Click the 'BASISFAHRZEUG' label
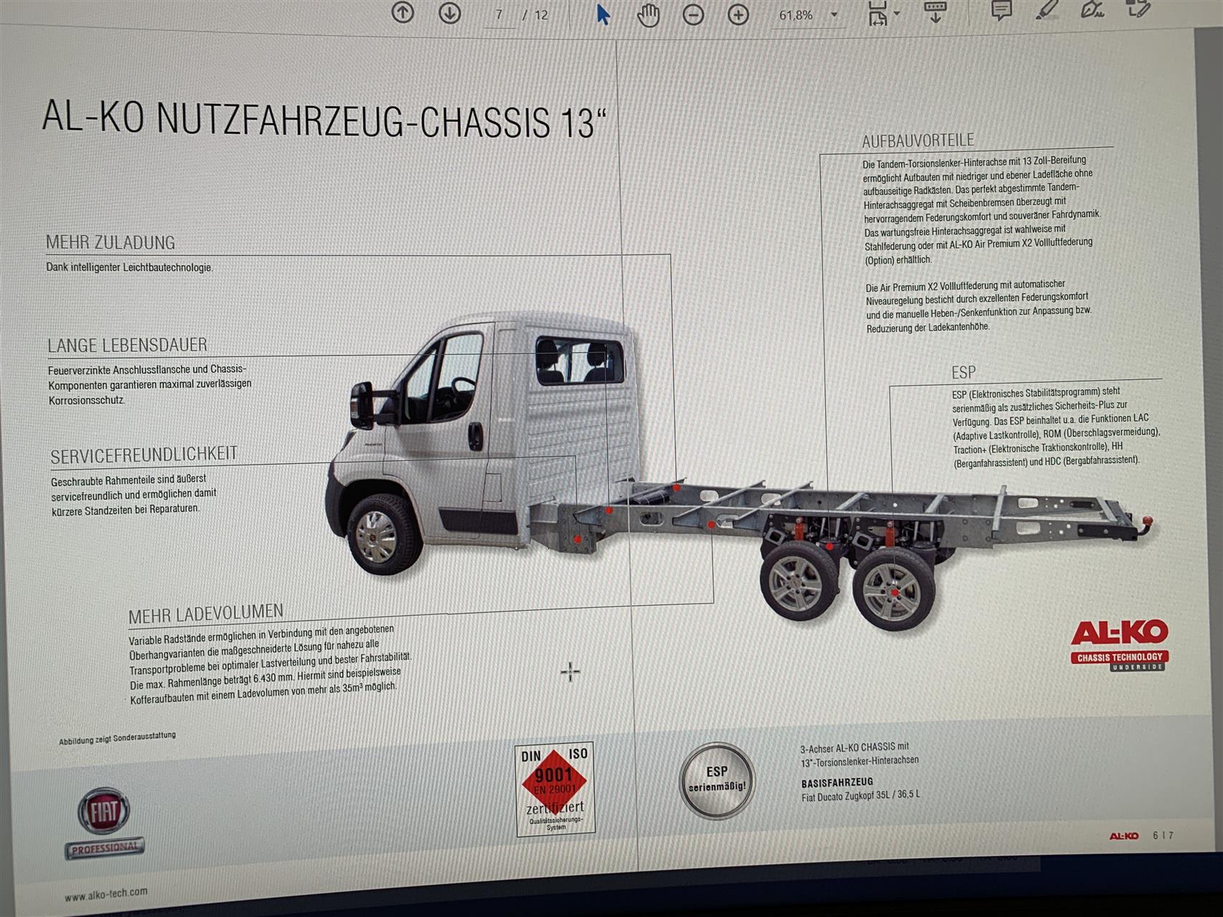Image resolution: width=1223 pixels, height=917 pixels. point(837,782)
